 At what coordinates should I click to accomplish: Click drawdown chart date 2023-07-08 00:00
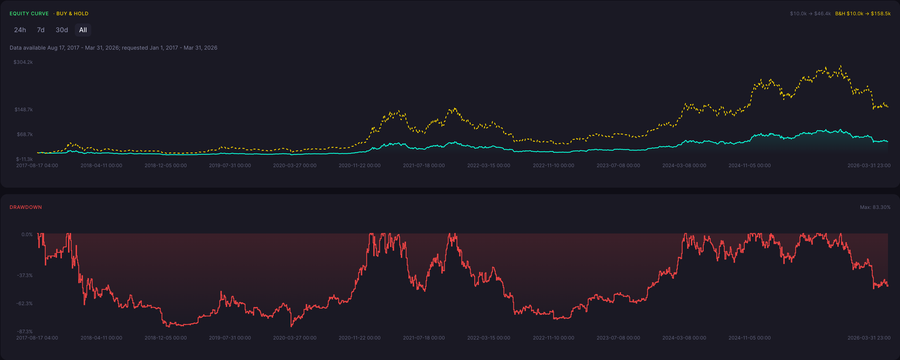coord(618,338)
